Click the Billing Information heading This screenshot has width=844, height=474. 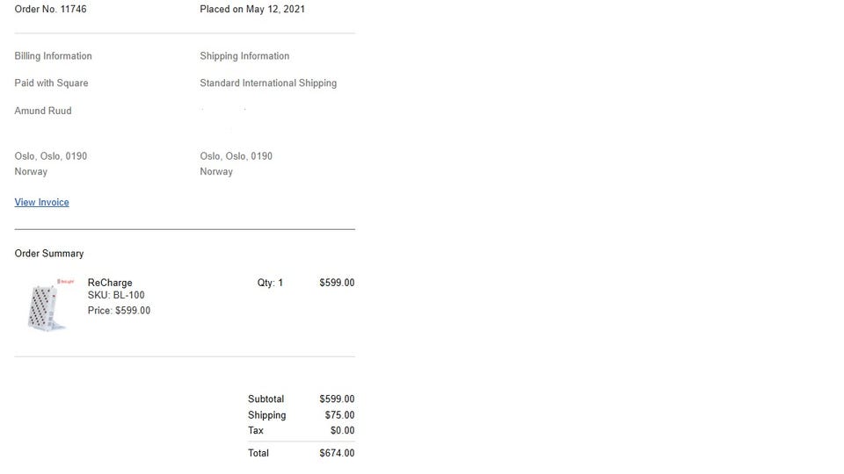coord(53,56)
